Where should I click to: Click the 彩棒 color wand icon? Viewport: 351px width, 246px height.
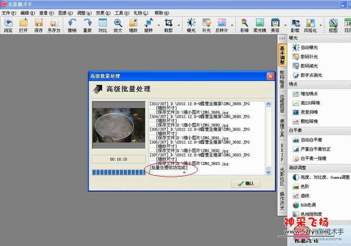244,25
